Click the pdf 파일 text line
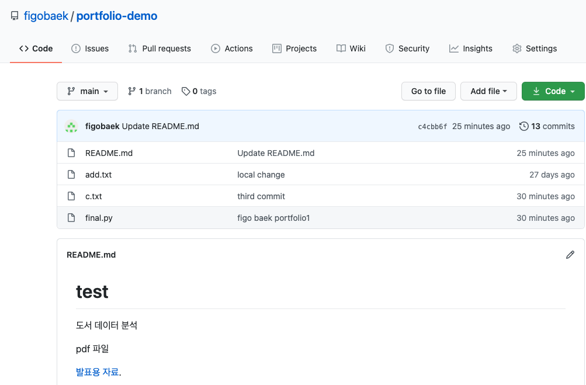This screenshot has height=385, width=586. pyautogui.click(x=92, y=349)
